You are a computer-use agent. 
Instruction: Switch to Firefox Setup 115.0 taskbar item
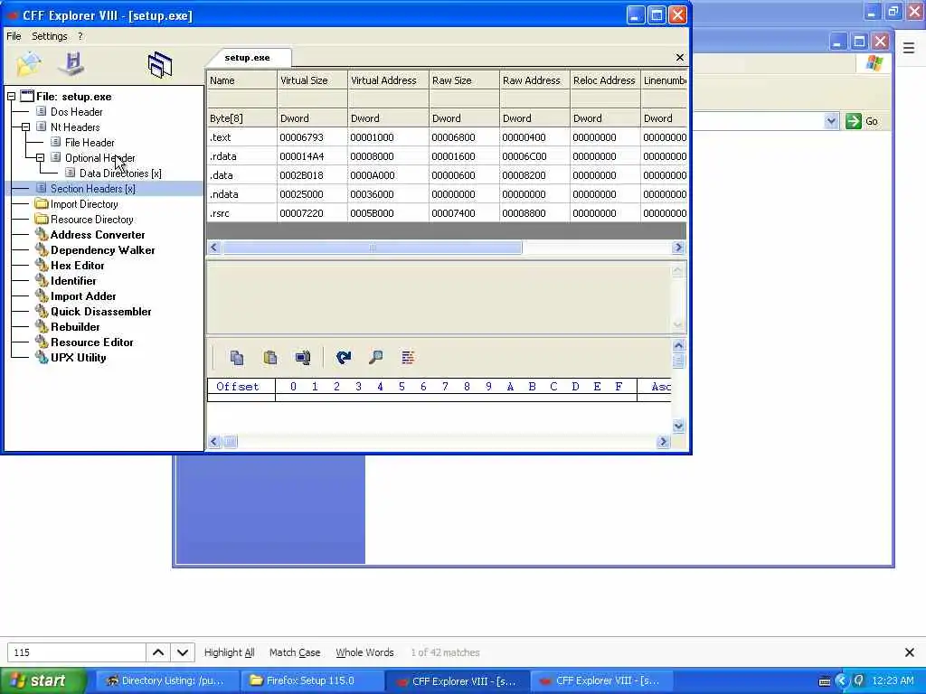coord(311,681)
